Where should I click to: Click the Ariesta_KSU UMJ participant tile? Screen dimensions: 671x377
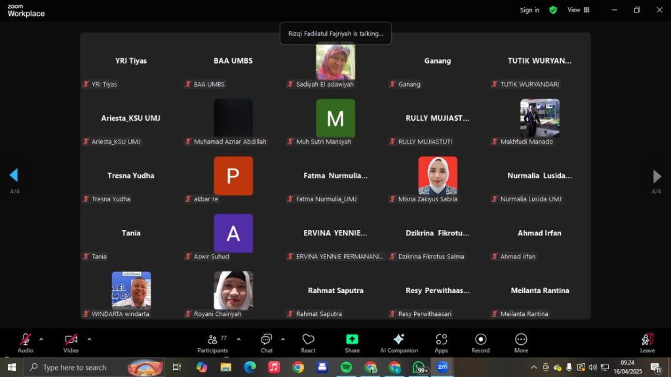(x=131, y=118)
